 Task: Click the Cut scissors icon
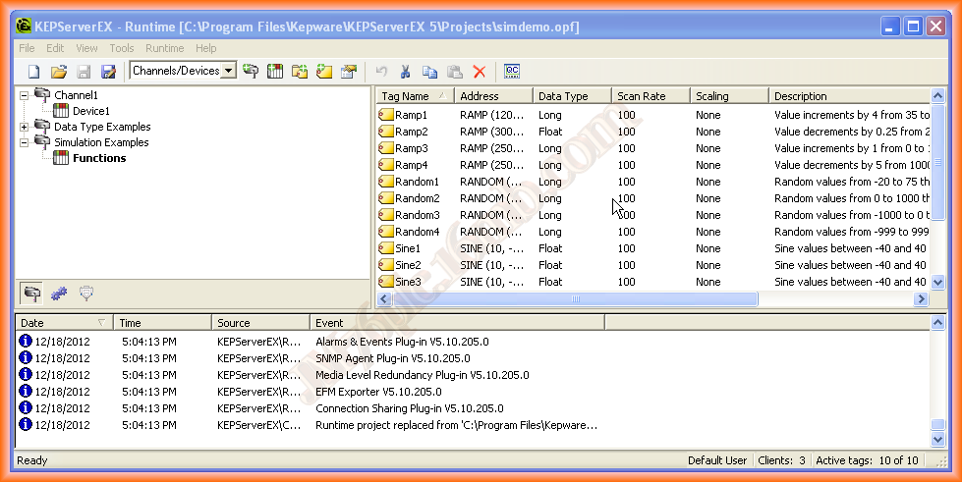[x=405, y=71]
